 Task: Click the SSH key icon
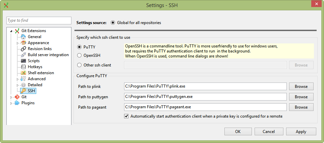click(x=23, y=91)
